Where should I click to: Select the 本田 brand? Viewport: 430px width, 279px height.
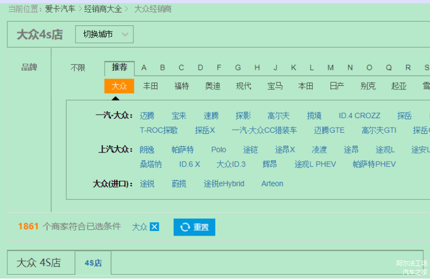pyautogui.click(x=306, y=86)
